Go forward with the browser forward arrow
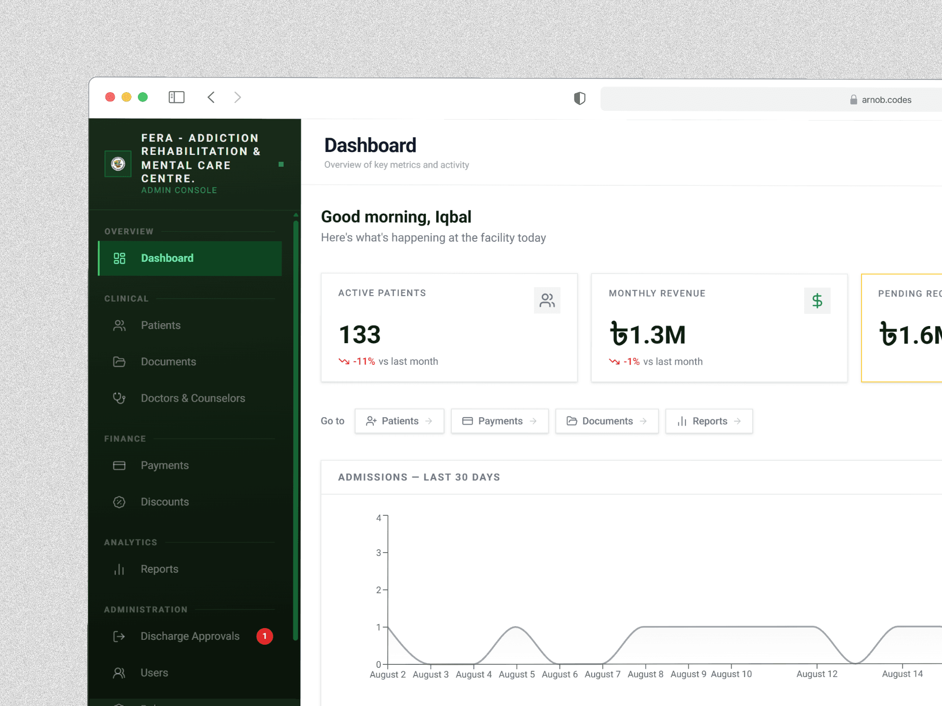The width and height of the screenshot is (942, 706). click(x=237, y=98)
